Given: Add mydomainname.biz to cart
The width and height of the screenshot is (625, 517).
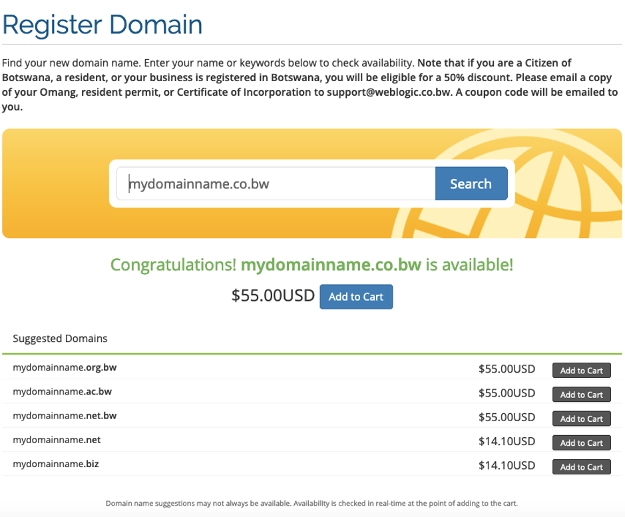Looking at the screenshot, I should (581, 467).
